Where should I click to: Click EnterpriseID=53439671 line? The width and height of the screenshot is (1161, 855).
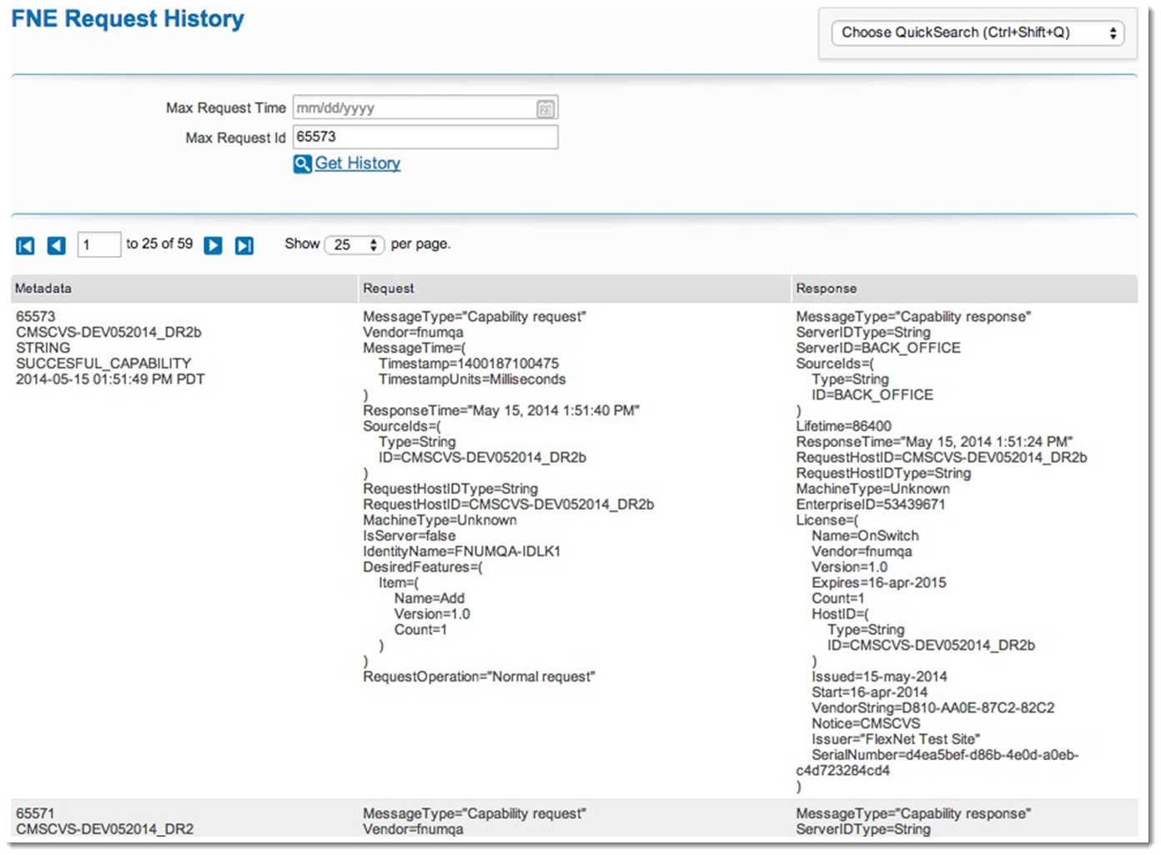tap(871, 505)
